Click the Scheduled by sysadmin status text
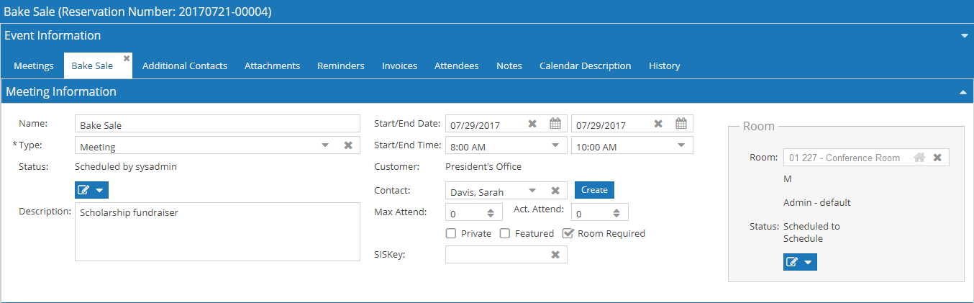This screenshot has width=974, height=303. [x=126, y=166]
